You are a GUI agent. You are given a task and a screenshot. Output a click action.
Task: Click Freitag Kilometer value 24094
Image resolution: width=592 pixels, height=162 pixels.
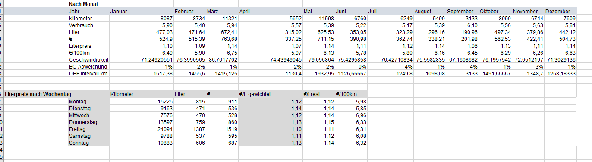point(142,129)
